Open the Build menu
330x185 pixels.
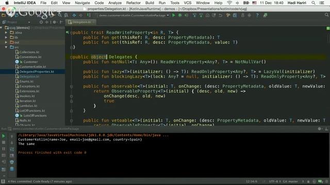[x=150, y=3]
